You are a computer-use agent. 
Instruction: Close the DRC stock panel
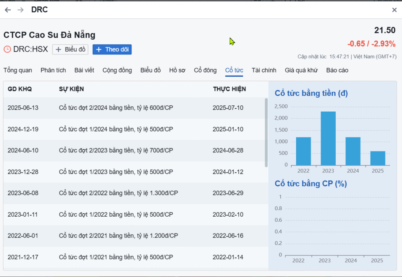[x=394, y=10]
